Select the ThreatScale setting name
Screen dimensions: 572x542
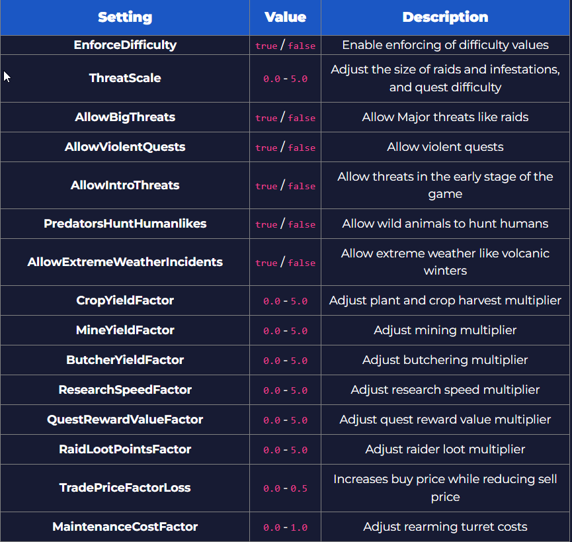125,78
